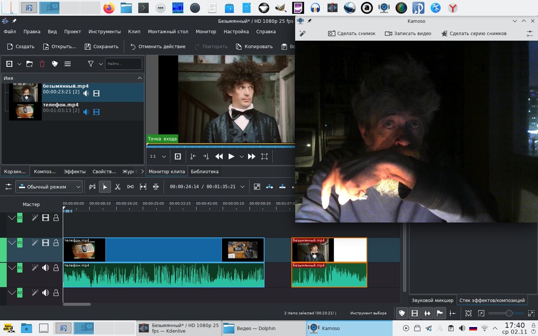Viewport: 538px width, 336px height.
Task: Toggle snapping in the status bar
Action: (x=453, y=313)
